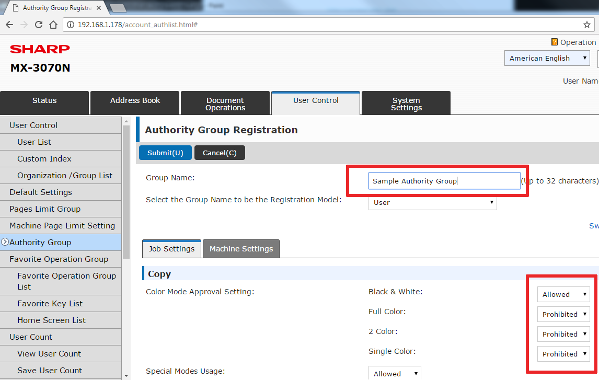Open Black & White approval dropdown
The height and width of the screenshot is (380, 599).
(x=563, y=294)
